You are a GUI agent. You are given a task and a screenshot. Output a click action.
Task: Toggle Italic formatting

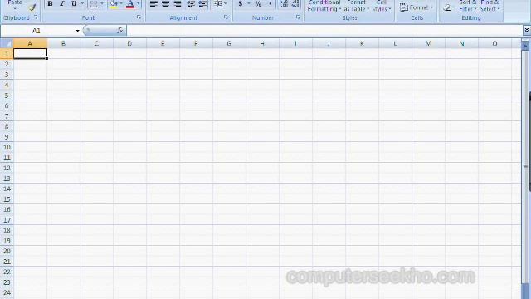(x=62, y=3)
